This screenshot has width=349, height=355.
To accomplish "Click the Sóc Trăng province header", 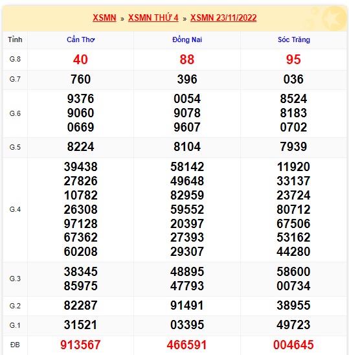I will [x=293, y=40].
